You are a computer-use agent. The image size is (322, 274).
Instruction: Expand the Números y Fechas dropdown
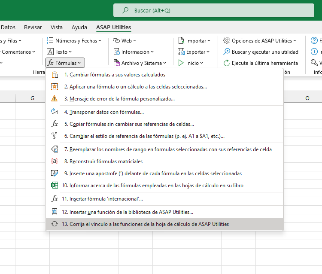point(100,41)
